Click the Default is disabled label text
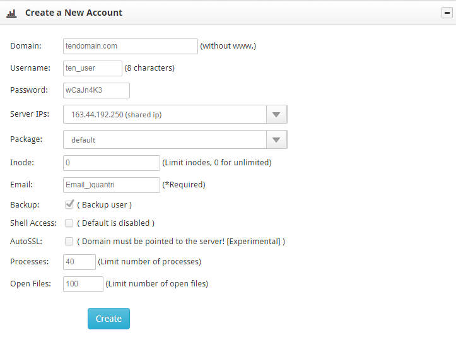This screenshot has height=352, width=456. 116,223
